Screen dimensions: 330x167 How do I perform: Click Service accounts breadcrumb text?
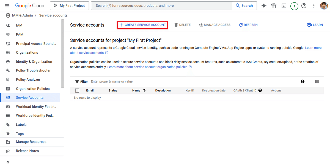53,15
